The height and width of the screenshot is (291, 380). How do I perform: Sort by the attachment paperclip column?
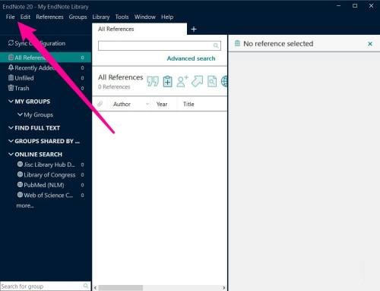coord(100,104)
